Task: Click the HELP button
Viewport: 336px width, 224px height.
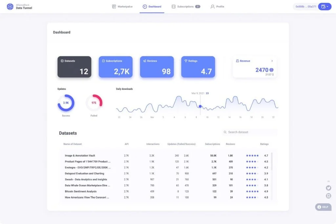Action: (x=323, y=207)
